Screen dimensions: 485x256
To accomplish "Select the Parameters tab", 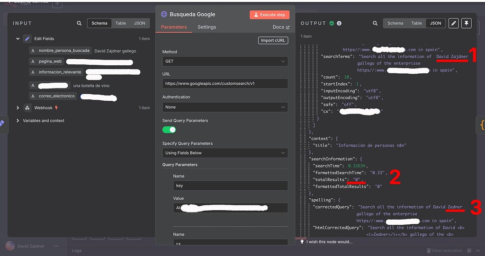I will (174, 27).
